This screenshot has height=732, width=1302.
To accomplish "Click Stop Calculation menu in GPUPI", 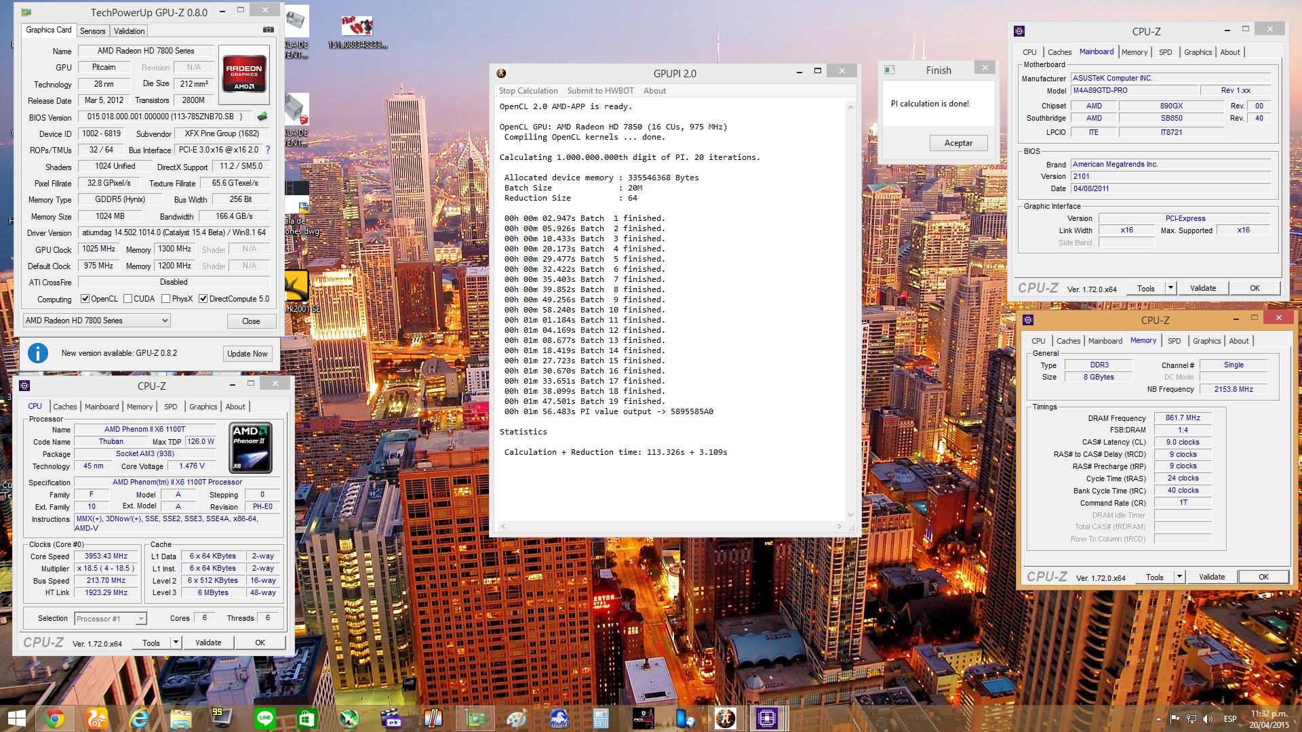I will (528, 91).
